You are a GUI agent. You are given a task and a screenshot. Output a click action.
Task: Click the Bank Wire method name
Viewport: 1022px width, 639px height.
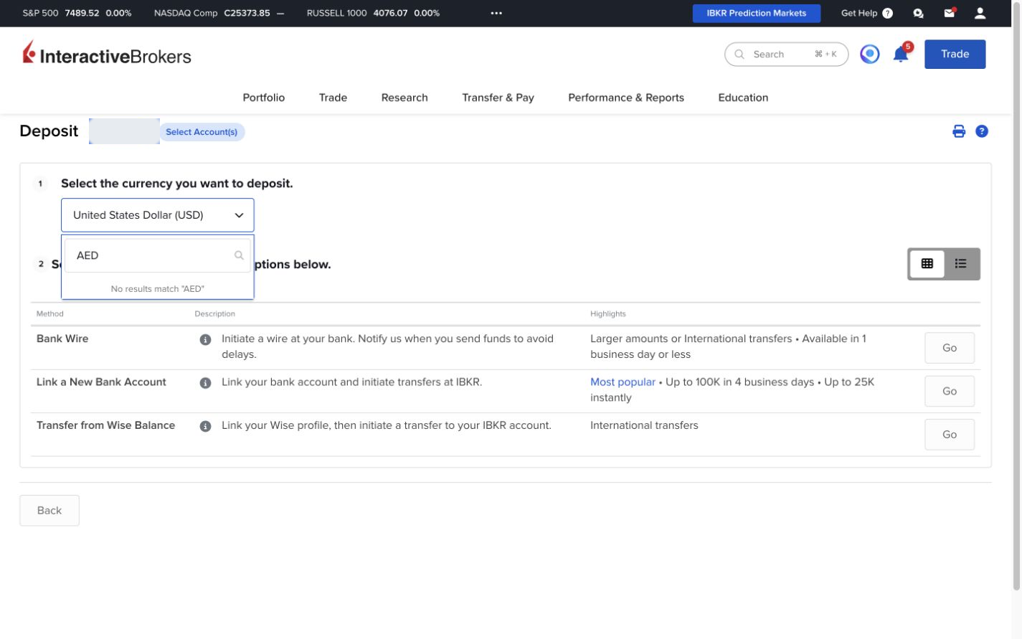pos(62,339)
